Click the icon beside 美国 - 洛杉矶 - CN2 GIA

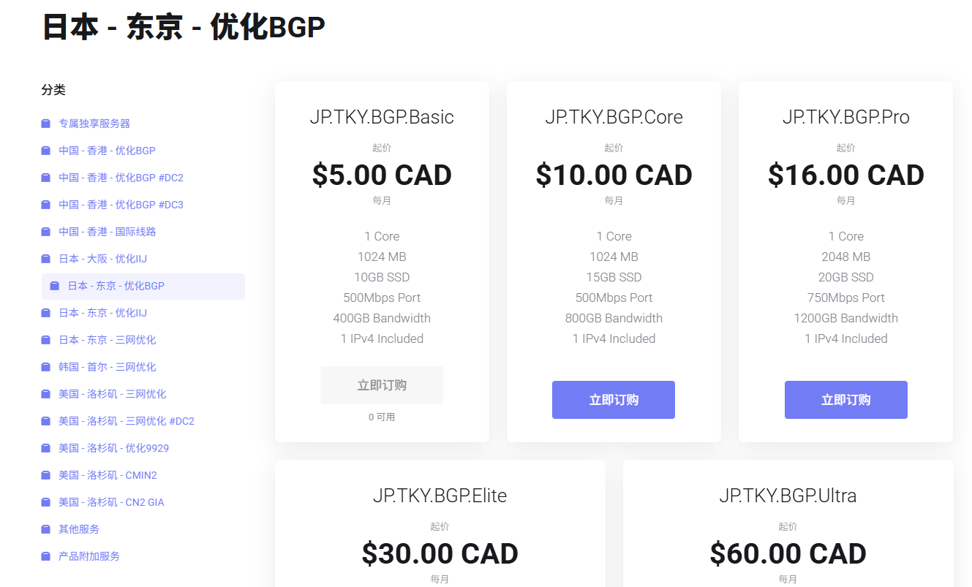point(46,502)
